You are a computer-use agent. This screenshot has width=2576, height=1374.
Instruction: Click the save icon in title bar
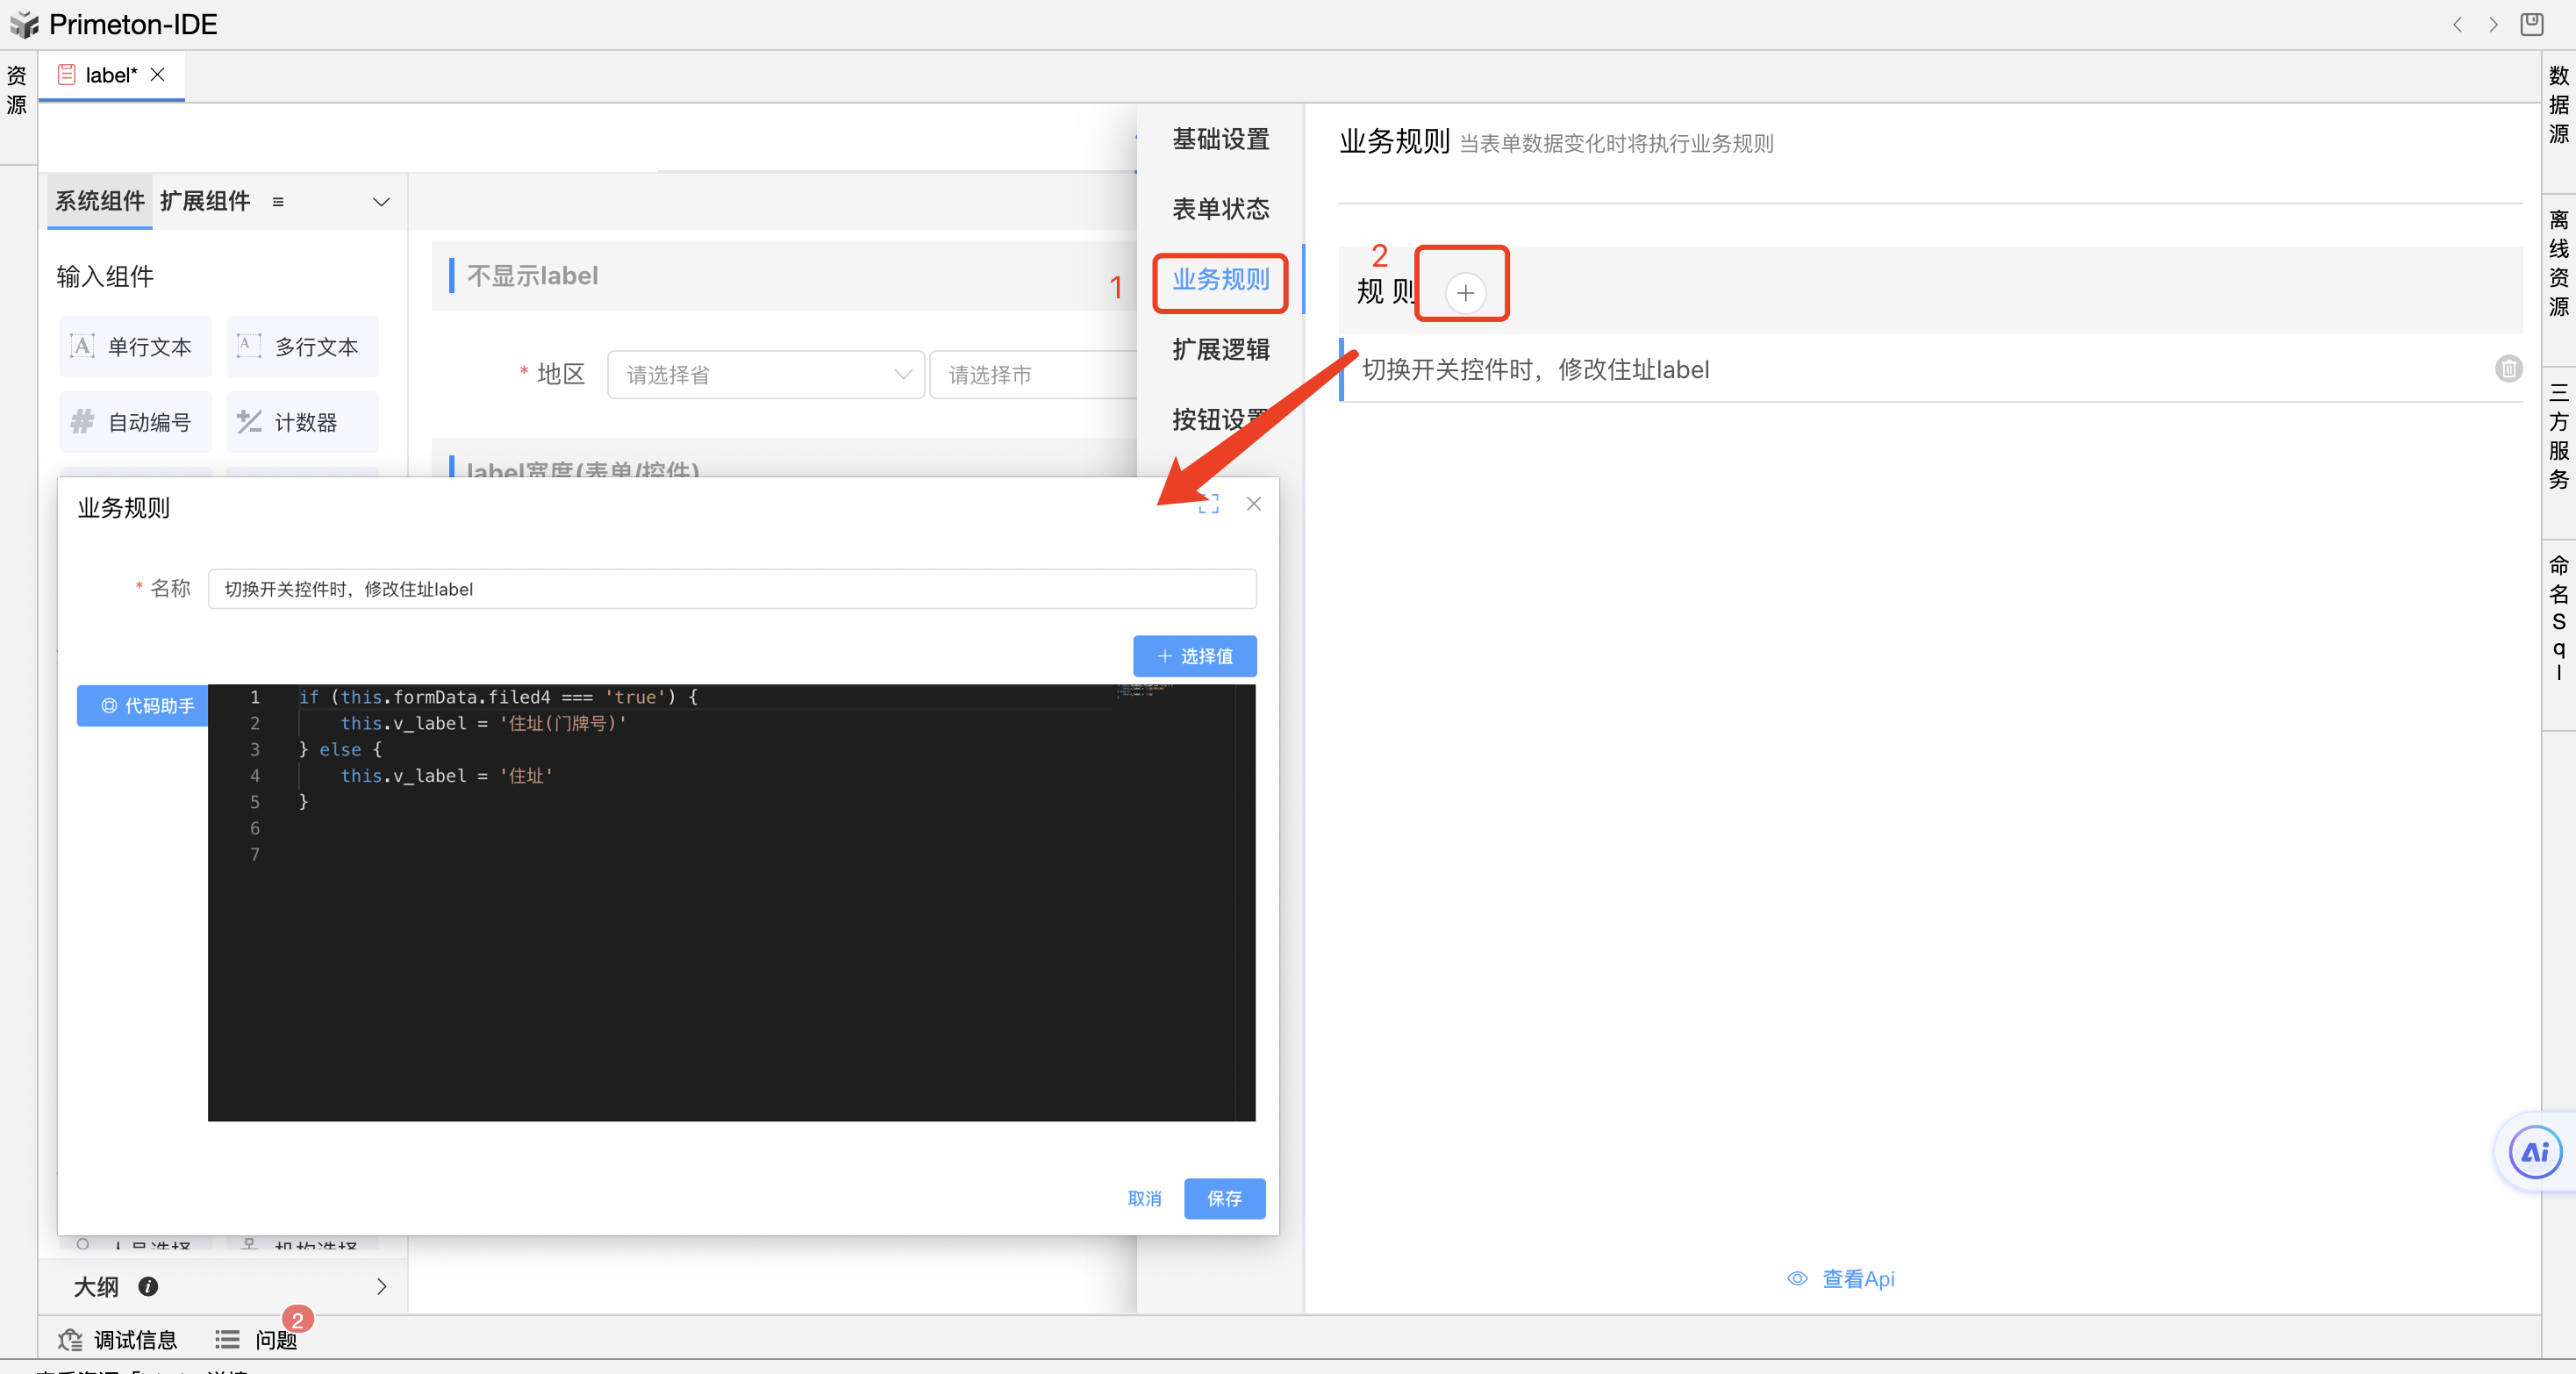[2531, 24]
